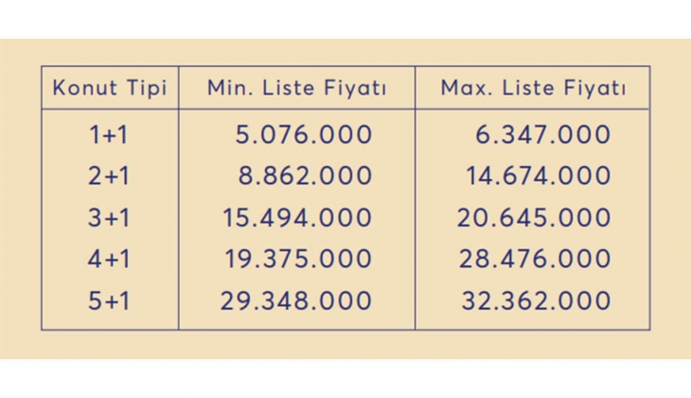The width and height of the screenshot is (691, 398).
Task: Click the 32.362.000 maximum price value
Action: (x=536, y=301)
